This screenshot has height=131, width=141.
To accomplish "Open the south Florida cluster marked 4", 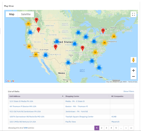I will (99, 68).
